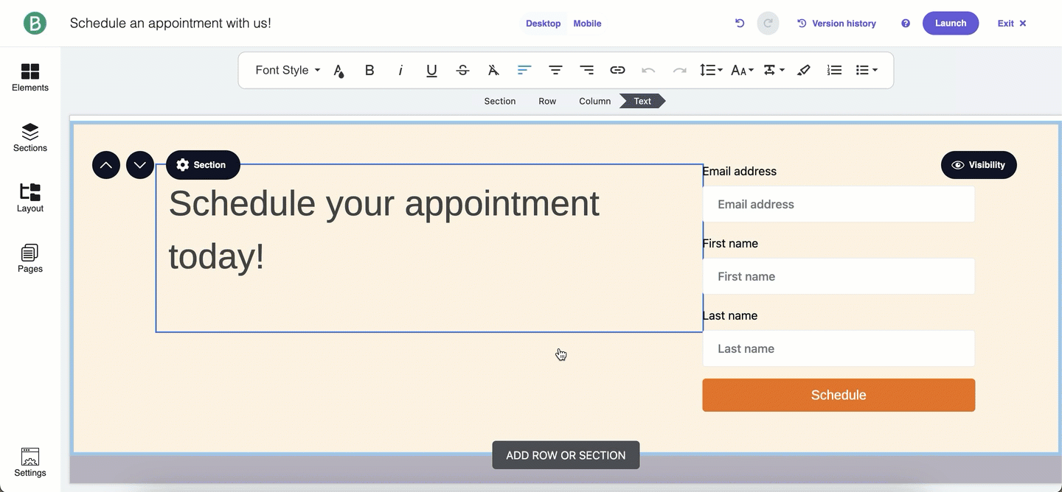Insert a hyperlink with link icon
The image size is (1062, 492).
(617, 70)
